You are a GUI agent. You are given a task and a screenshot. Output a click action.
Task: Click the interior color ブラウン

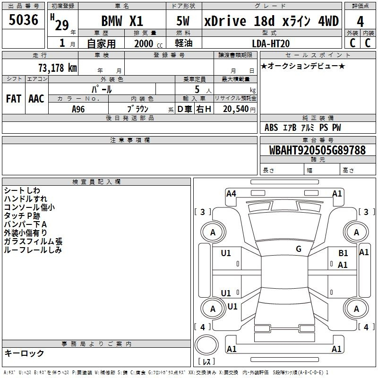(x=137, y=109)
